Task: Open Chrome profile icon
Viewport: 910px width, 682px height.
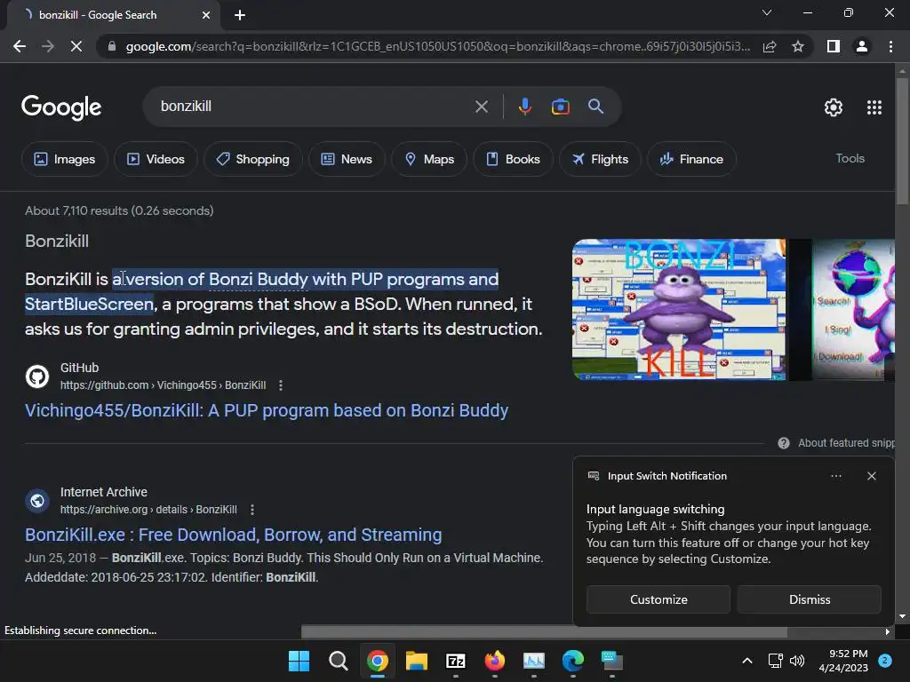Action: click(862, 46)
